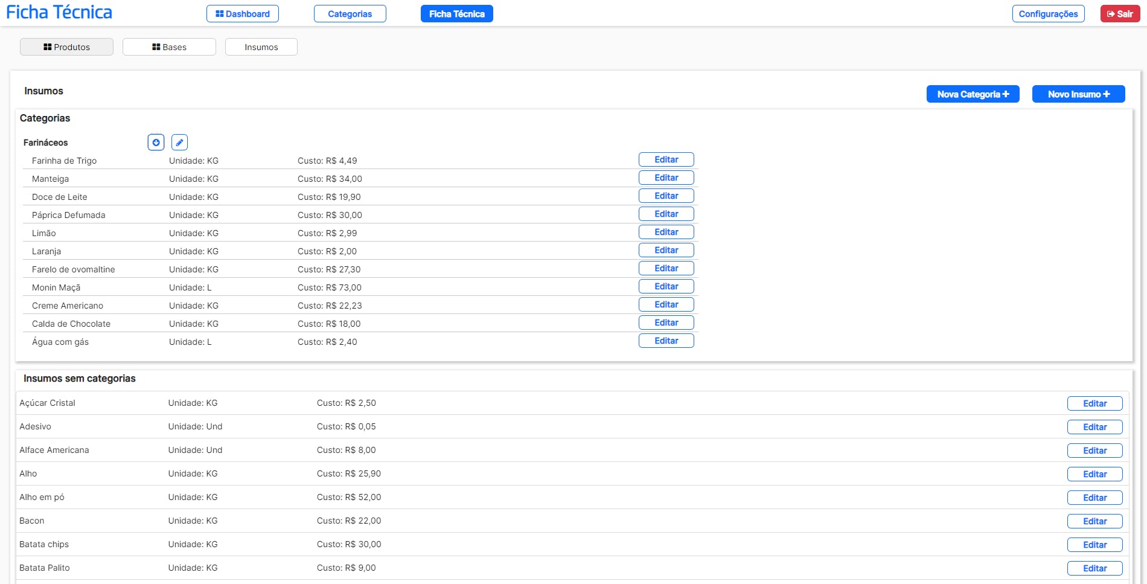Screen dimensions: 1147x584
Task: Select the Ficha Técnica nav button
Action: pyautogui.click(x=456, y=14)
